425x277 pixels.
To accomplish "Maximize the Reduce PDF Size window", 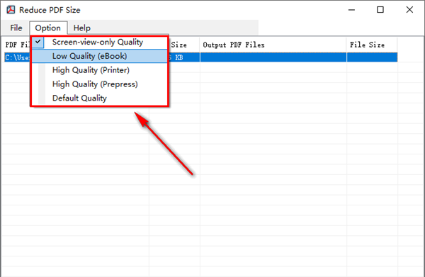I will pyautogui.click(x=380, y=10).
